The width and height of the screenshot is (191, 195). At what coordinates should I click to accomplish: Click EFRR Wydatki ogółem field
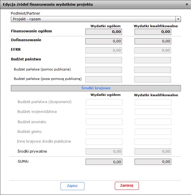click(104, 50)
